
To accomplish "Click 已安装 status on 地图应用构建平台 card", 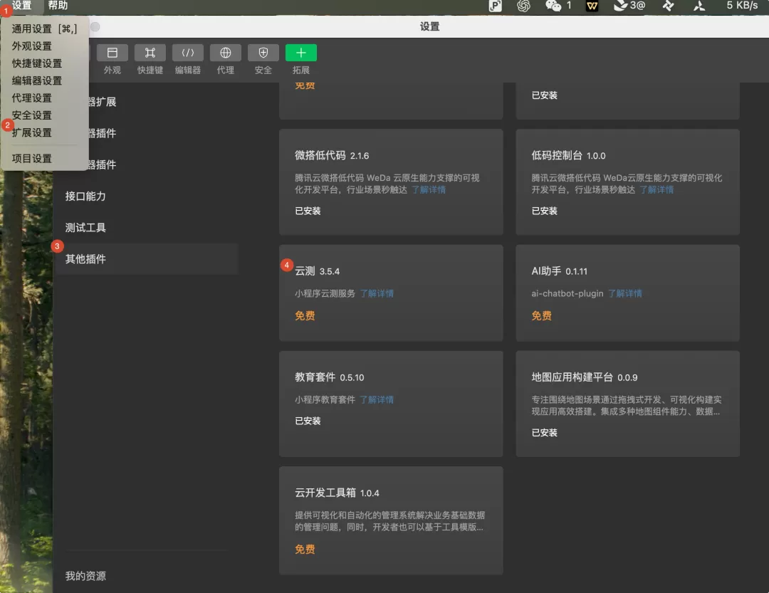I will (545, 433).
